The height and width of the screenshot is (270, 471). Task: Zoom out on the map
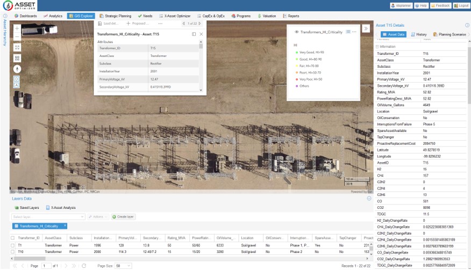pos(17,37)
